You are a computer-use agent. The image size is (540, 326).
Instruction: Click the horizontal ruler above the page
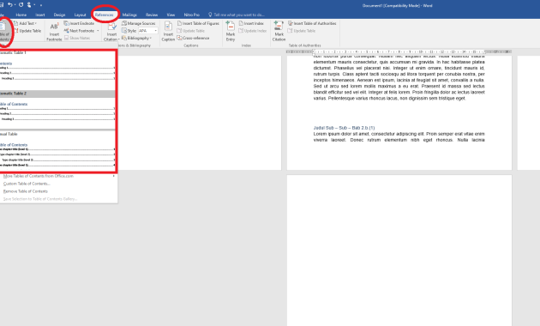tap(399, 51)
